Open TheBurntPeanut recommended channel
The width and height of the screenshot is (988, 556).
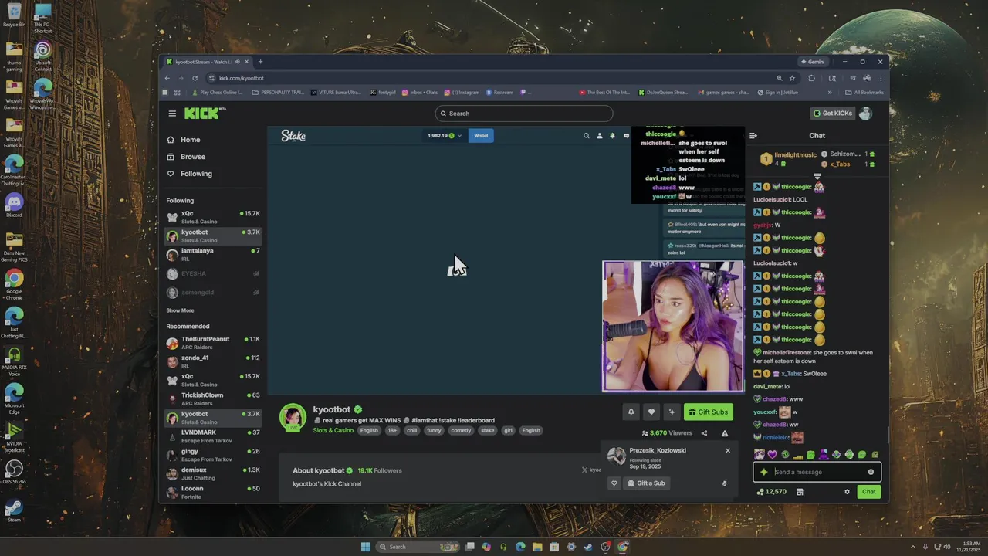tap(214, 343)
